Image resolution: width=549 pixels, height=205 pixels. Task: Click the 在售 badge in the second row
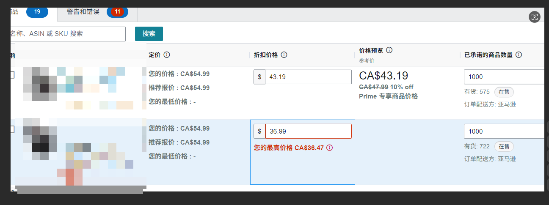click(x=504, y=146)
